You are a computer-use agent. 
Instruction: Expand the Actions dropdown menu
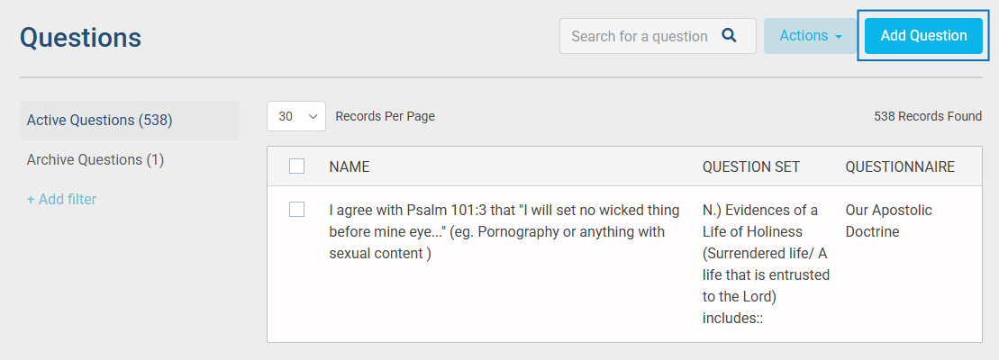(810, 36)
